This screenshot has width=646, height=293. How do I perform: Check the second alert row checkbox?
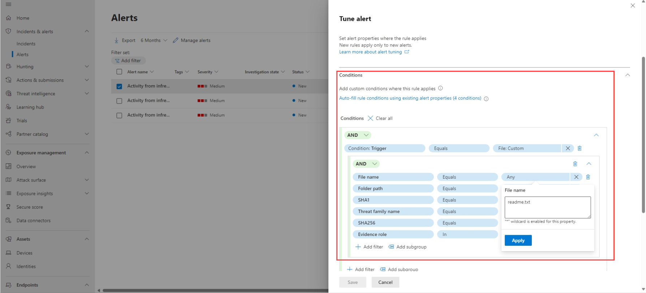[x=119, y=101]
